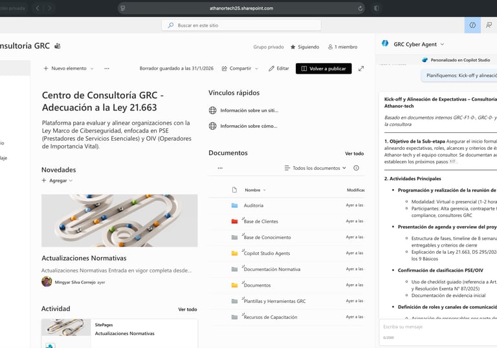Click author avatar of Mingyar Silva Cornejo
The height and width of the screenshot is (348, 497).
[x=47, y=281]
